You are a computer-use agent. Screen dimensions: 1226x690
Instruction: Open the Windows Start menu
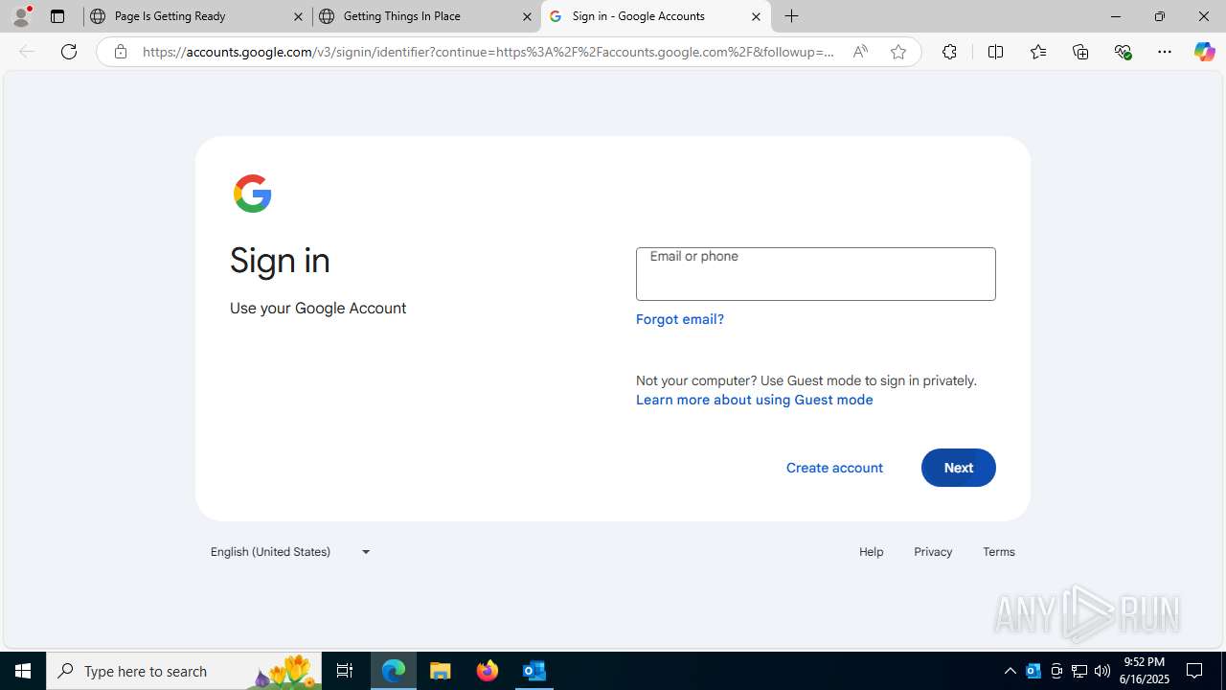pos(23,671)
